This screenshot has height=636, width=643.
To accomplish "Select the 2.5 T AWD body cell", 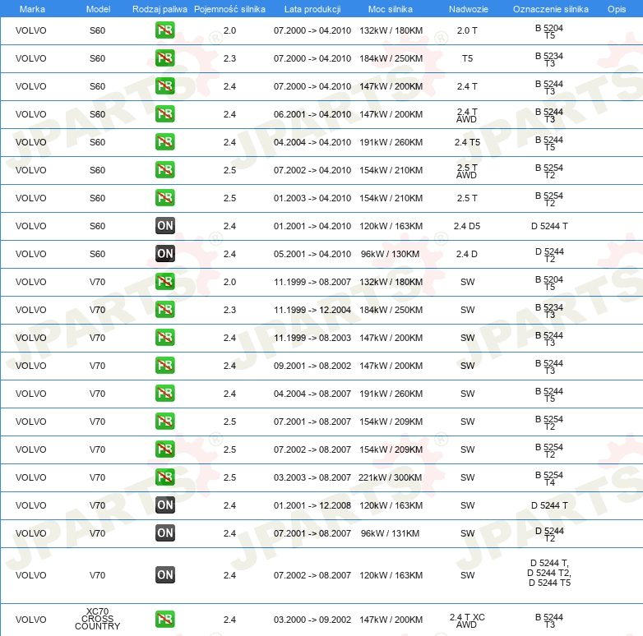I will pyautogui.click(x=467, y=171).
